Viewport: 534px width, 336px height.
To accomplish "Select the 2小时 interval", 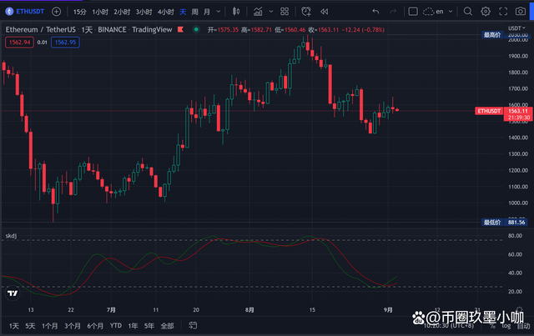I will [122, 12].
